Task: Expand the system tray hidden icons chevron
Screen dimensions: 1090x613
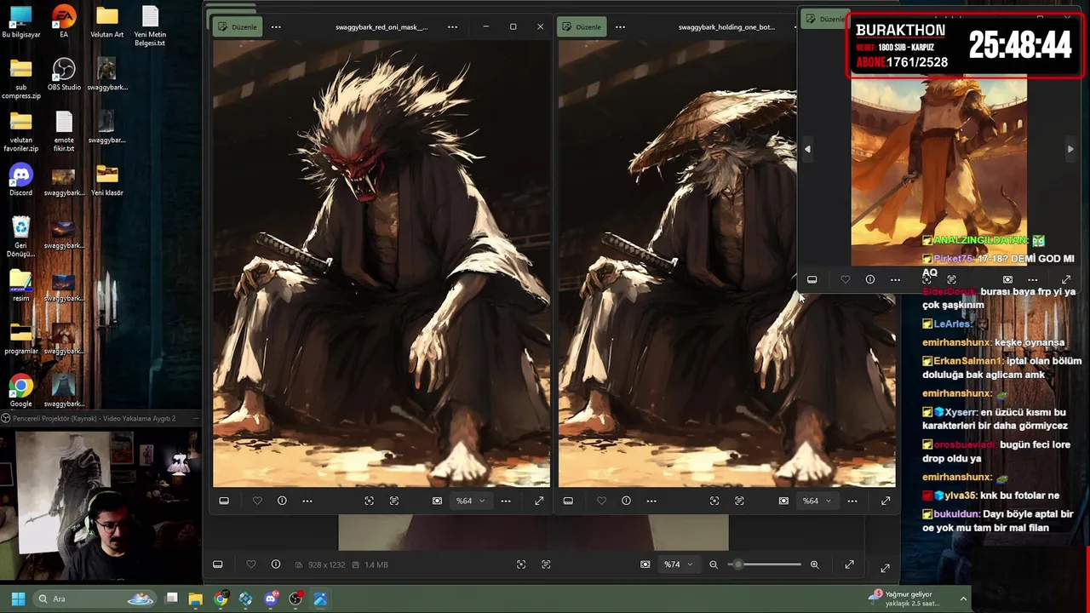Action: 963,599
